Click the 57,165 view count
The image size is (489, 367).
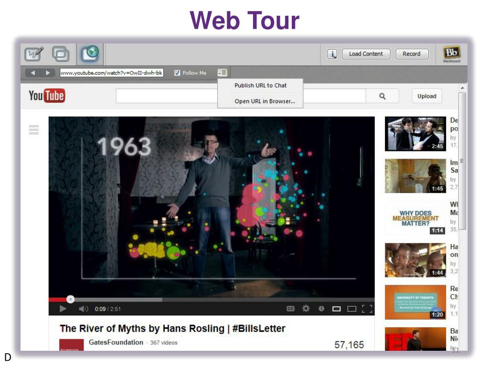(349, 345)
